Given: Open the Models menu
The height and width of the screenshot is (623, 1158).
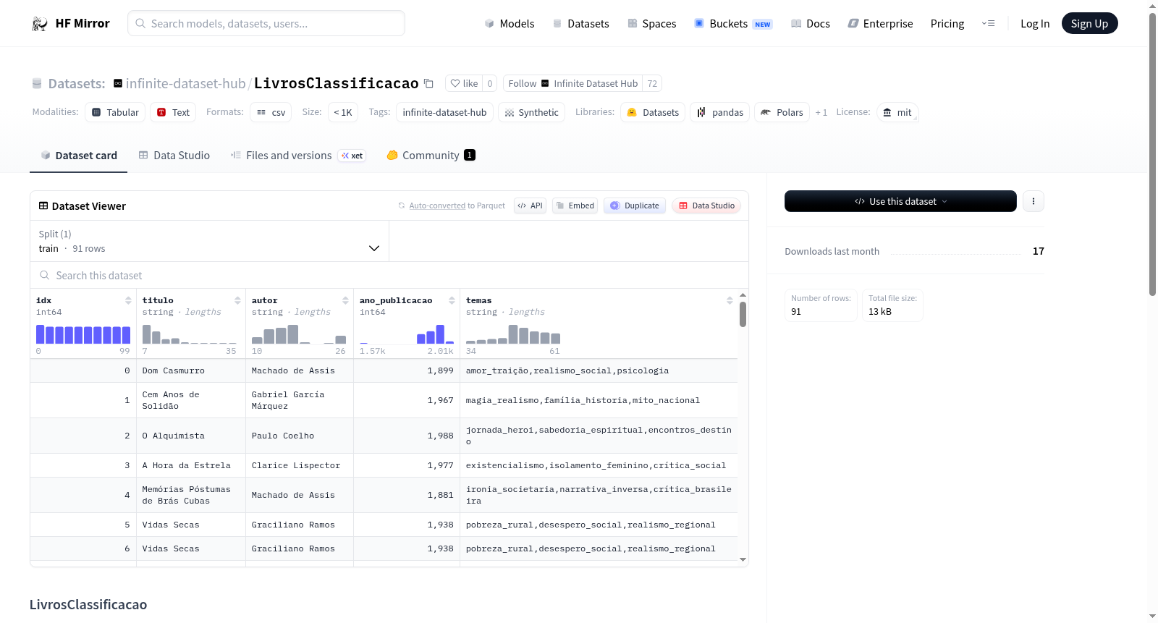Looking at the screenshot, I should [510, 24].
